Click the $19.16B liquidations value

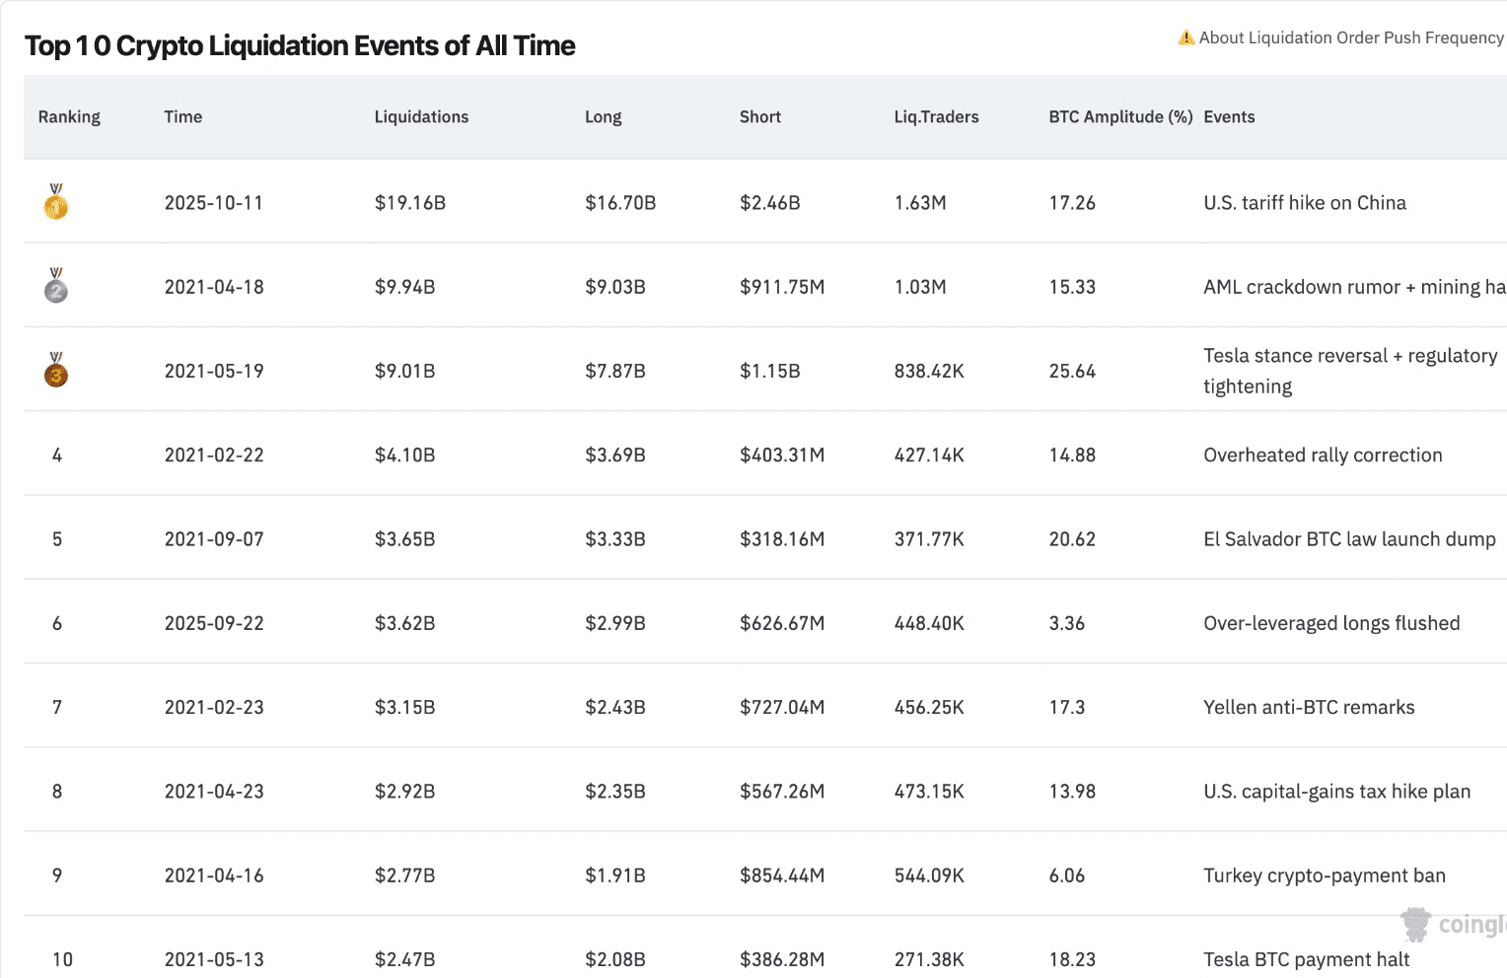click(x=410, y=203)
